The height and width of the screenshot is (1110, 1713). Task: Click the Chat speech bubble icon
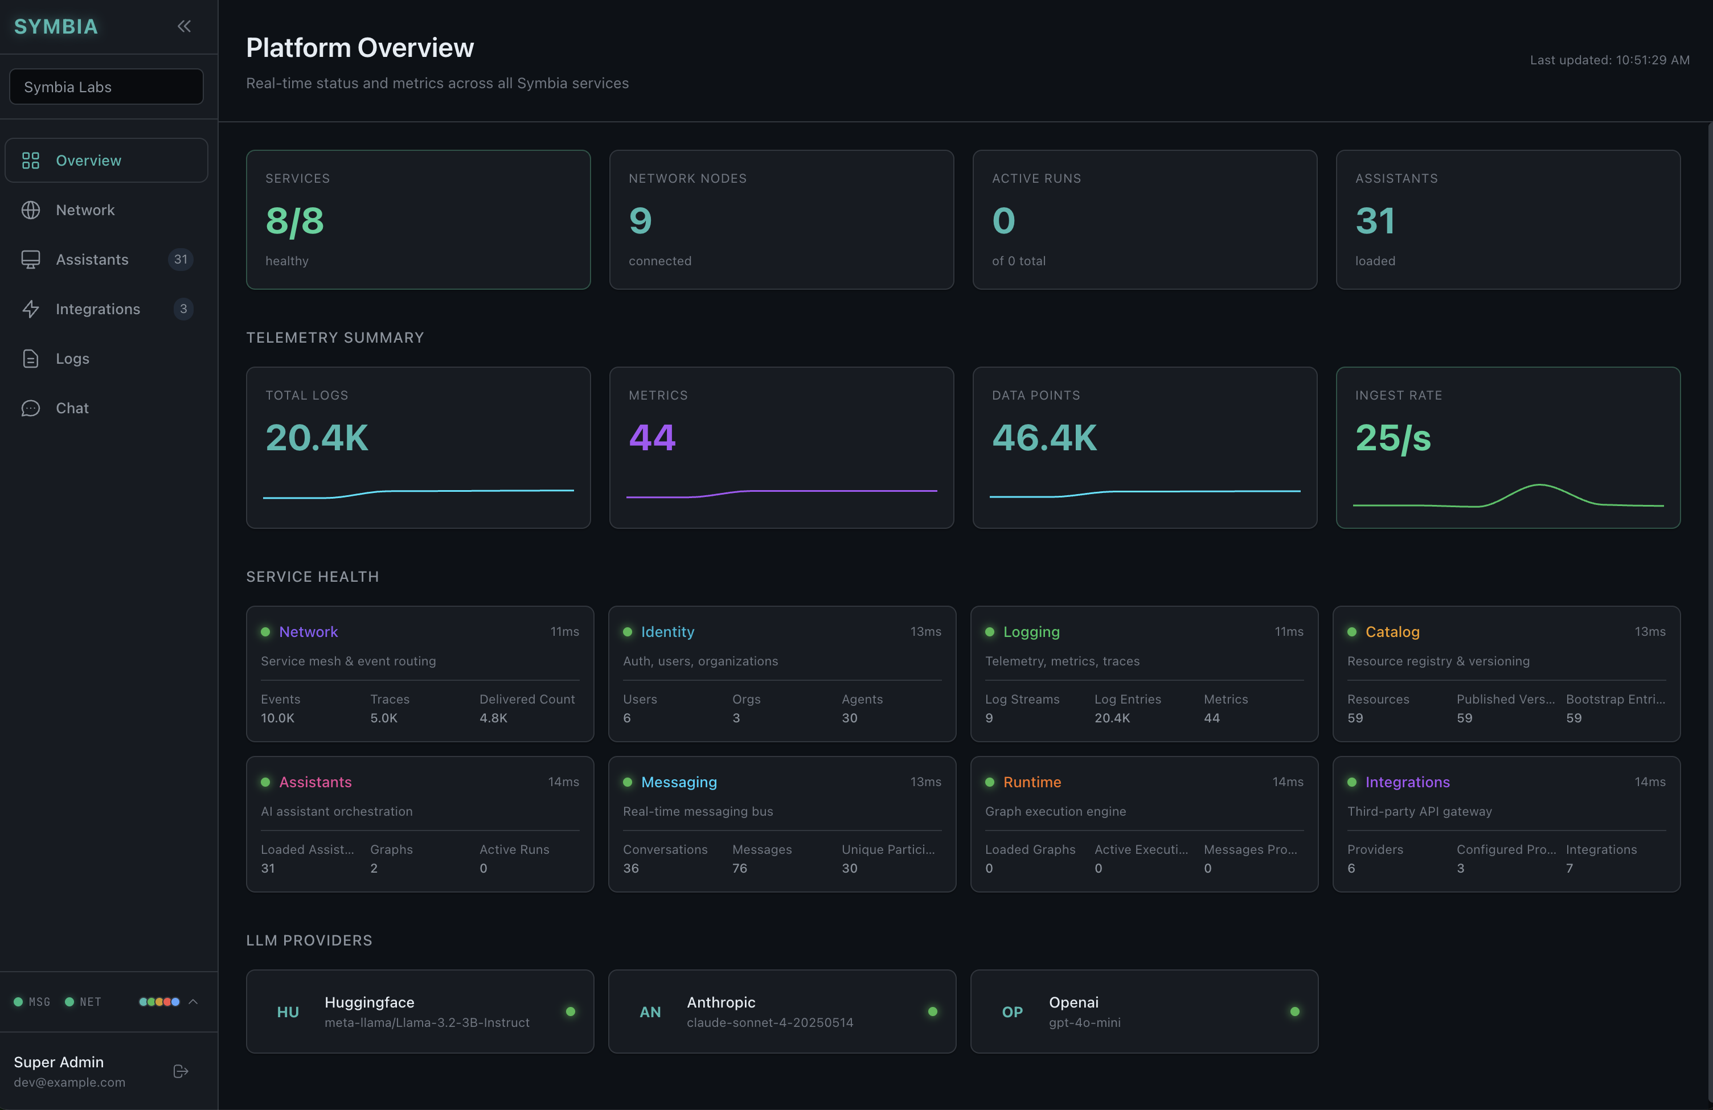point(31,408)
